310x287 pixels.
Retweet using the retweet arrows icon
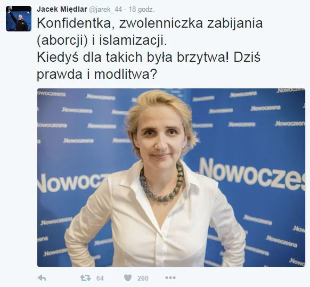pyautogui.click(x=85, y=278)
